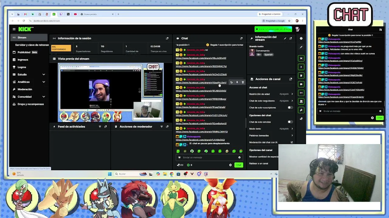
Task: Open Publicidad Beta in sidebar
Action: click(29, 52)
